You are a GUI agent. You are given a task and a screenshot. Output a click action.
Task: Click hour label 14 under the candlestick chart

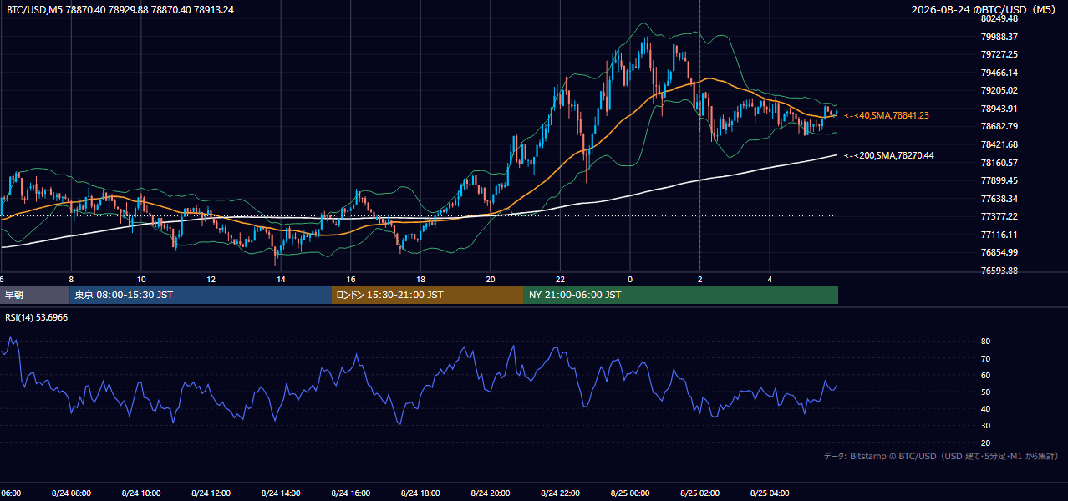(281, 279)
